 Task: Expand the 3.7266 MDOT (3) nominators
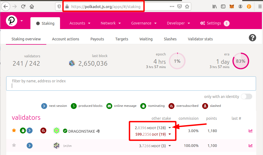(x=170, y=146)
